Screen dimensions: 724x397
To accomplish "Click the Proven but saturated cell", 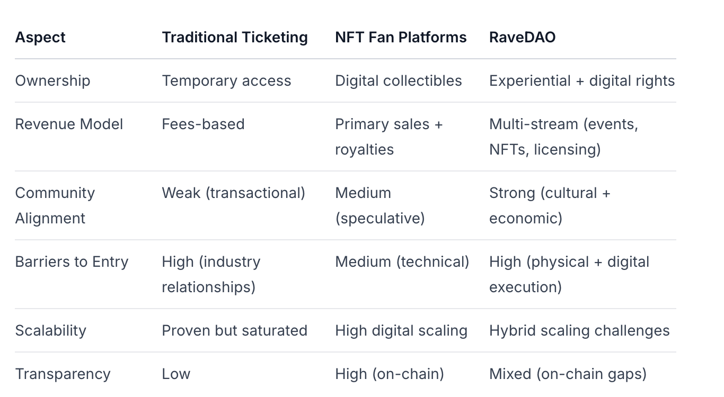I will pyautogui.click(x=234, y=331).
